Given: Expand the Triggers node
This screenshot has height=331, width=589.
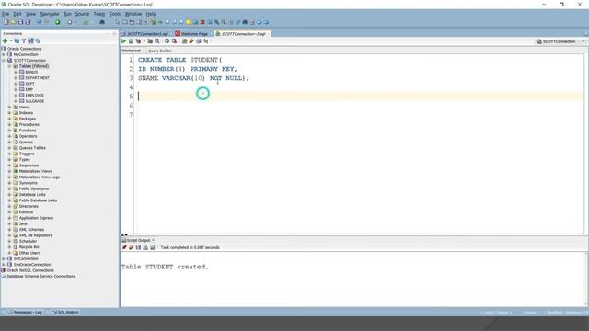Looking at the screenshot, I should point(10,154).
